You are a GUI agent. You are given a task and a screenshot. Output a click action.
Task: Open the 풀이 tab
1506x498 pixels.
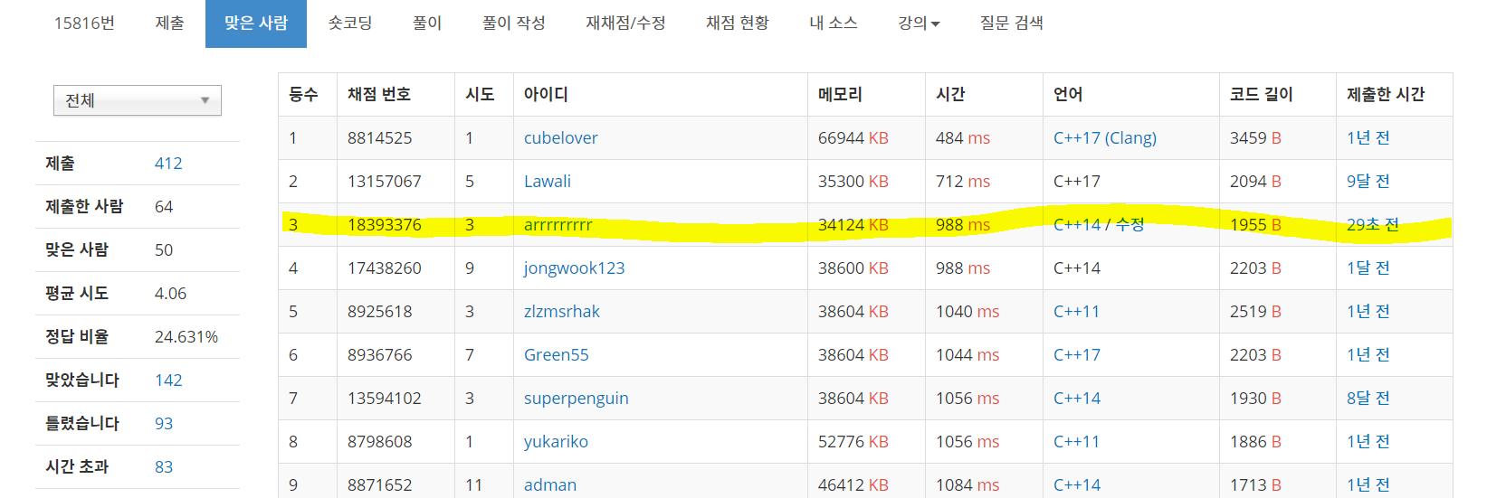click(x=426, y=23)
